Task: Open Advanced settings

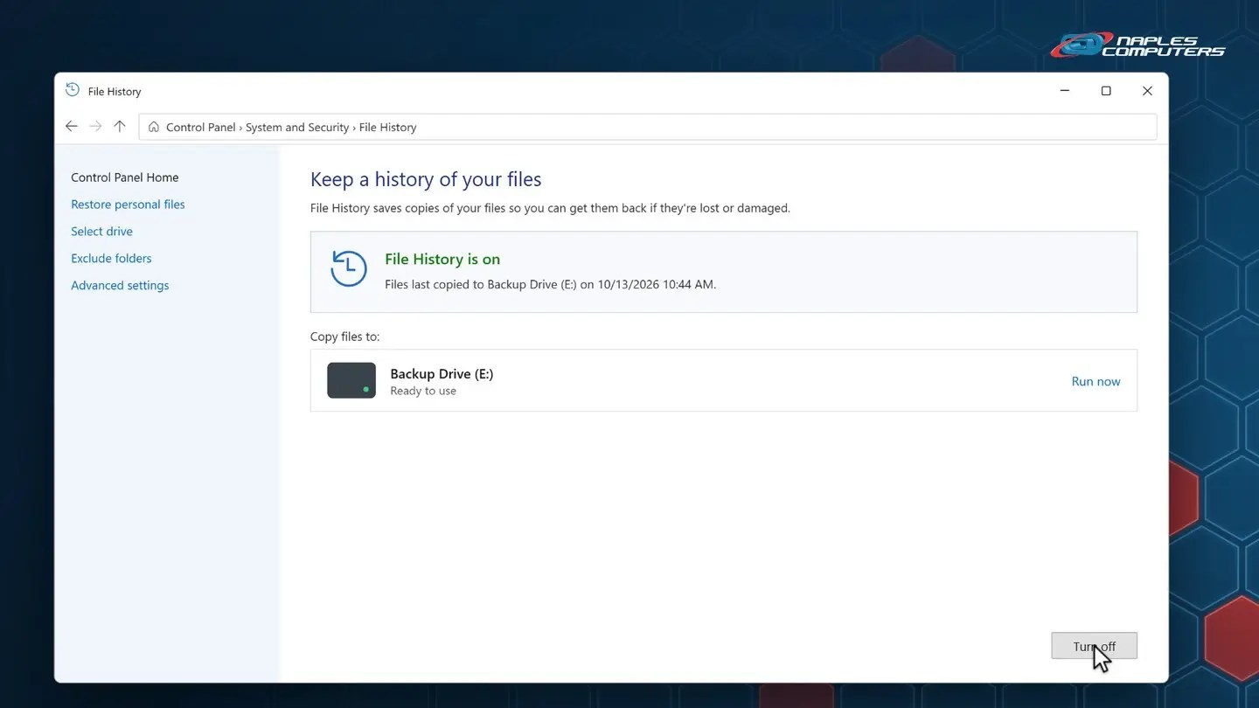Action: pos(120,286)
